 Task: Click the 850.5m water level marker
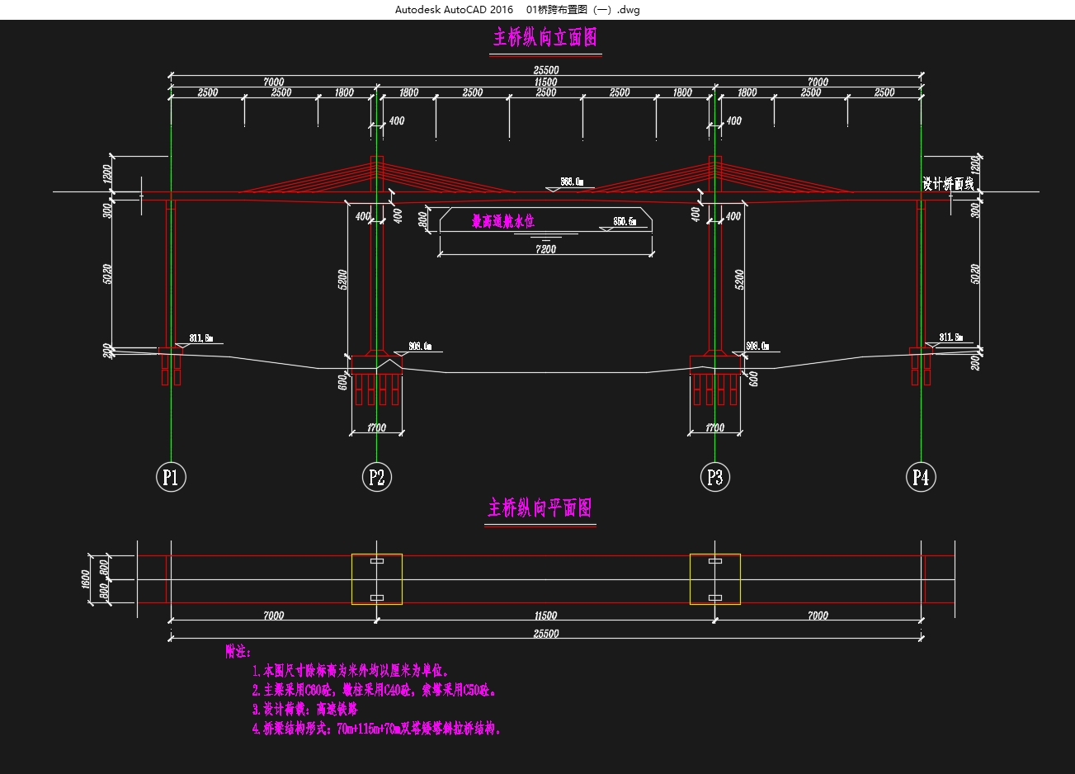pos(625,222)
